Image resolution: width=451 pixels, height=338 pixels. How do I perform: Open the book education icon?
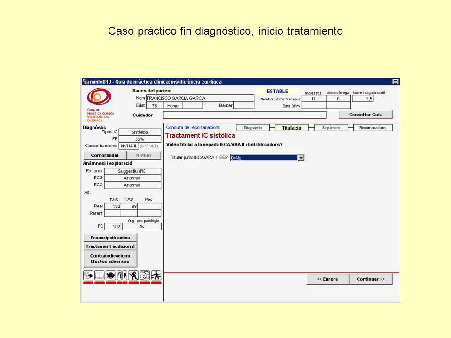[x=100, y=276]
